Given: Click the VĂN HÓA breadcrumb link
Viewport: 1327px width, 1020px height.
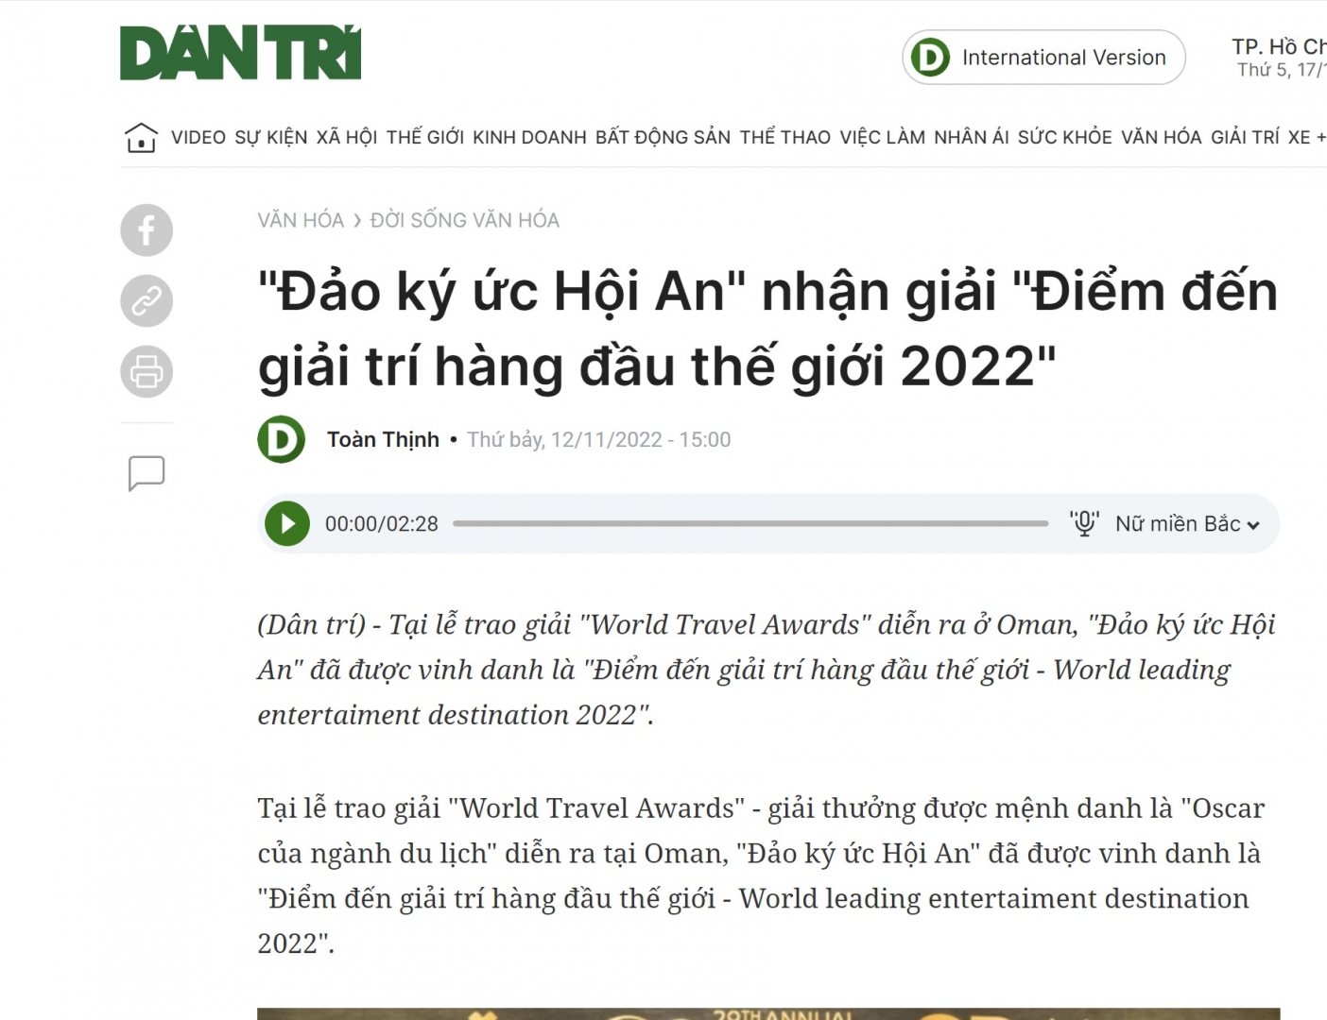Looking at the screenshot, I should (x=301, y=220).
